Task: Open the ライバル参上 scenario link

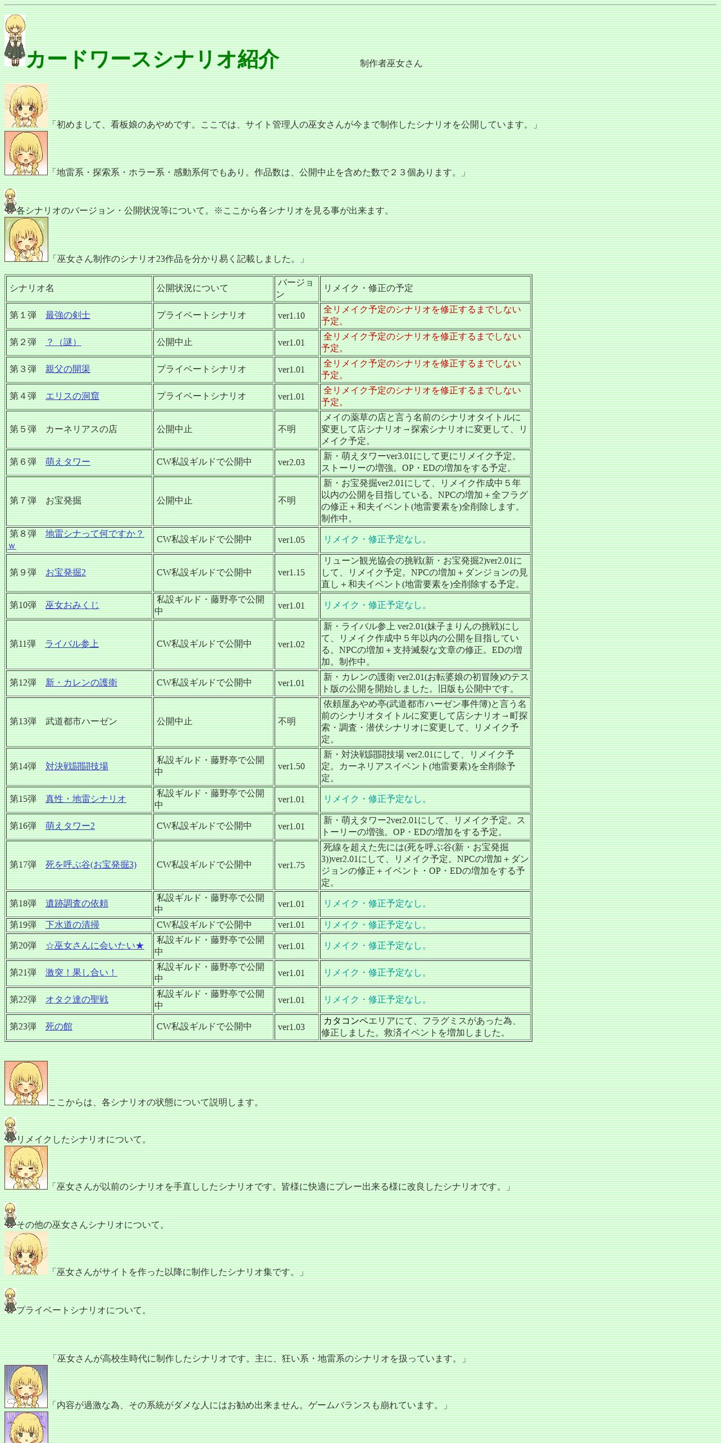Action: click(71, 644)
